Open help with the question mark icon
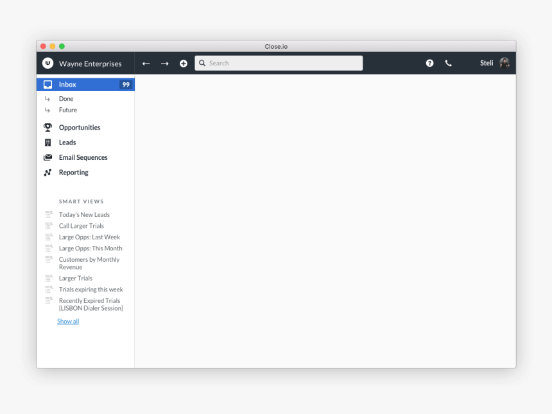This screenshot has height=414, width=552. click(x=429, y=63)
